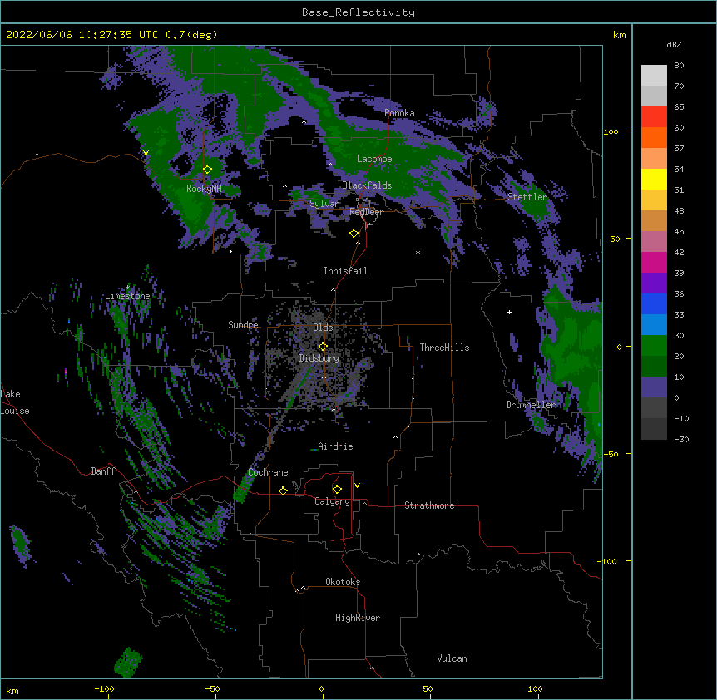The image size is (717, 700).
Task: Click the Calgary city label
Action: pyautogui.click(x=333, y=501)
